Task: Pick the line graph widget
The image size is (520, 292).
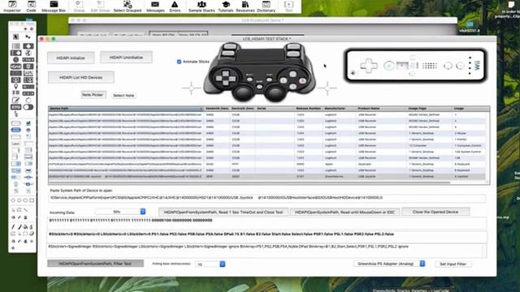Action: (28, 73)
